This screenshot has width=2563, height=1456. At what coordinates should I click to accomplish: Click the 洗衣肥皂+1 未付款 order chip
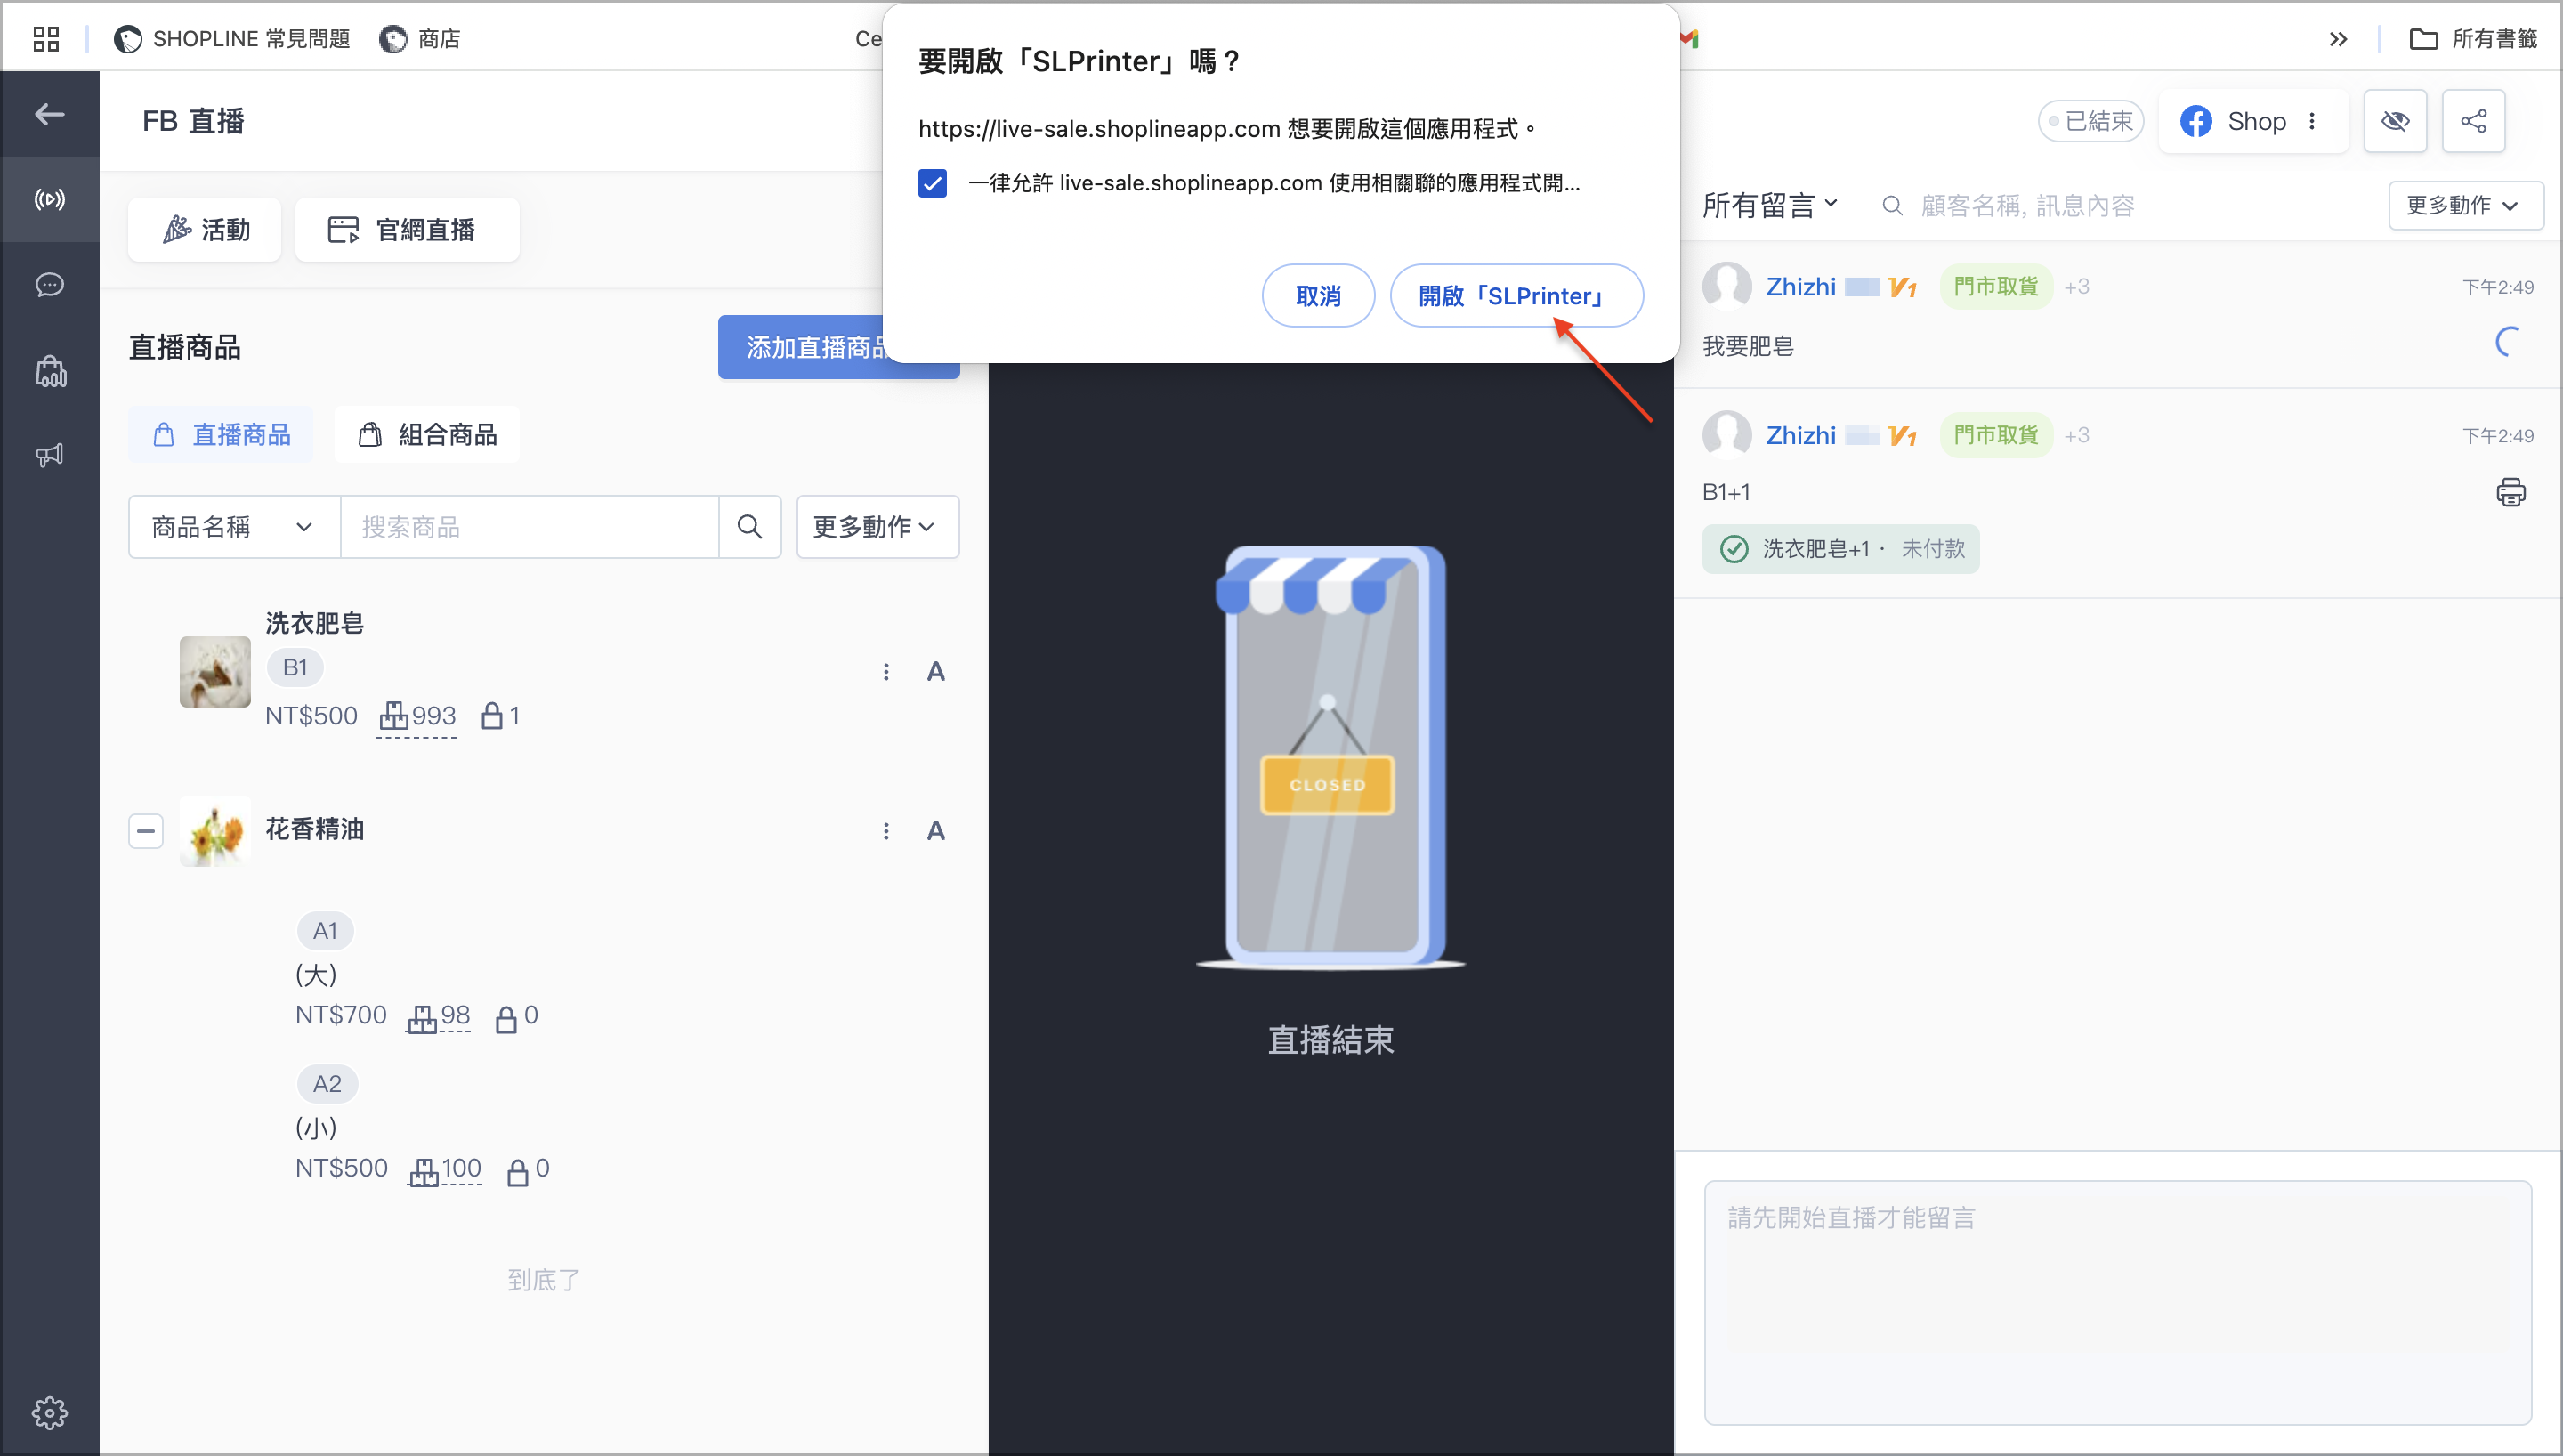(1840, 549)
